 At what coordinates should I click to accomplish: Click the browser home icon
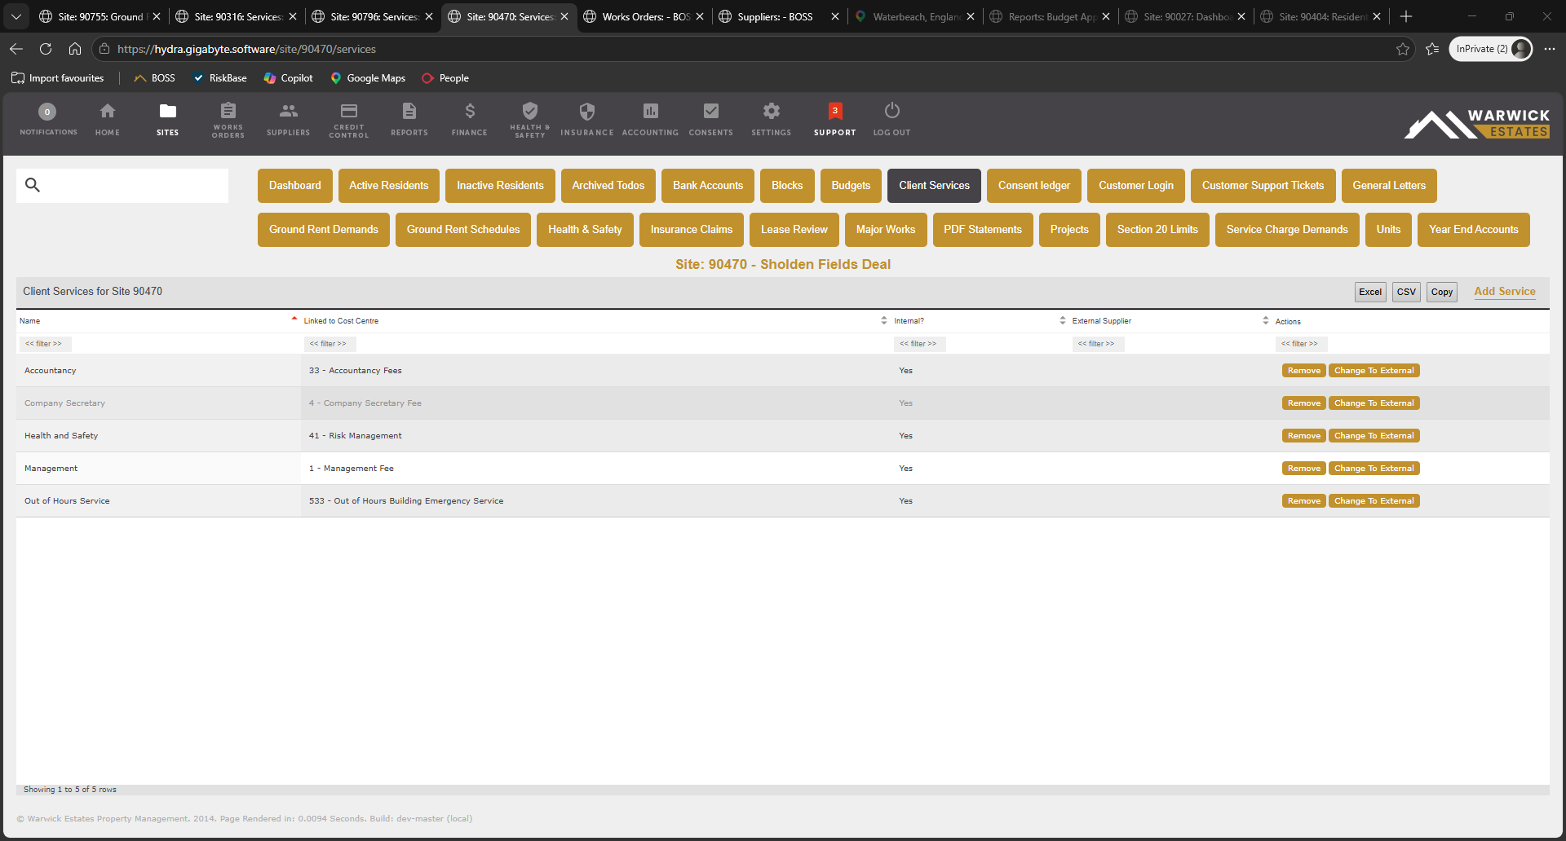pos(75,49)
